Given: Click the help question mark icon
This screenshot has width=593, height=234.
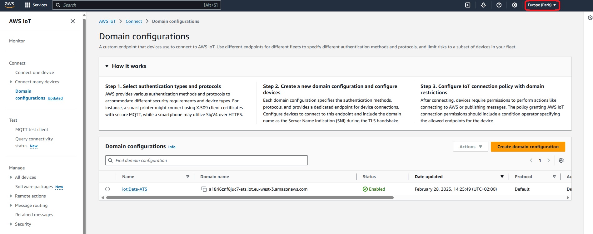Looking at the screenshot, I should tap(499, 5).
